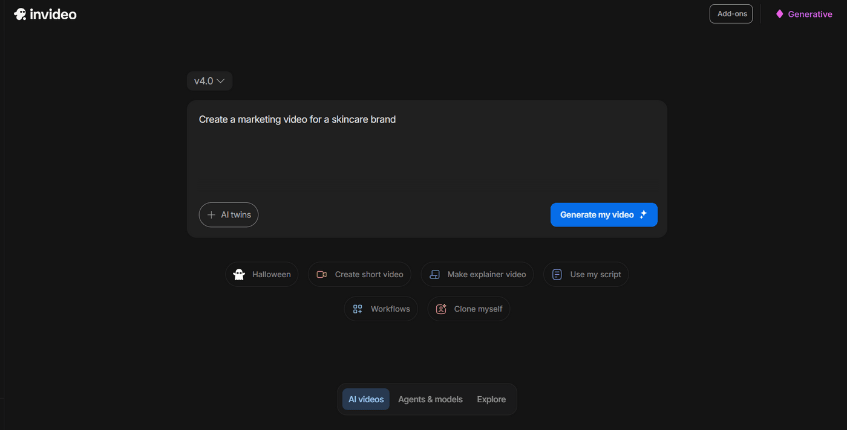
Task: Open Workflows via its grid icon
Action: pos(358,309)
